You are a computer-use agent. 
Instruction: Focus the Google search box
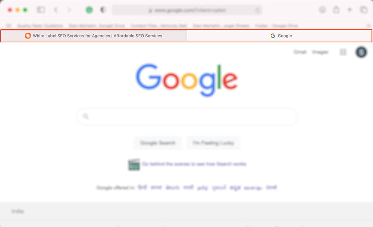point(187,116)
